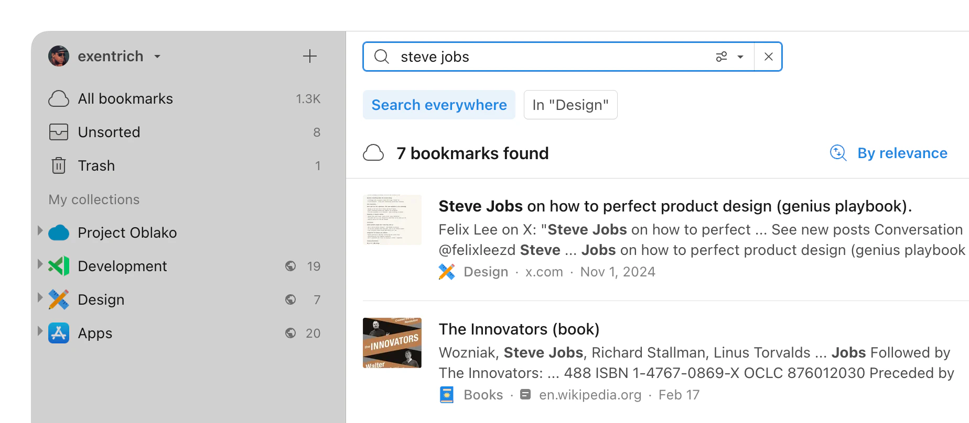Select the Development collection name
The height and width of the screenshot is (423, 969).
tap(122, 266)
